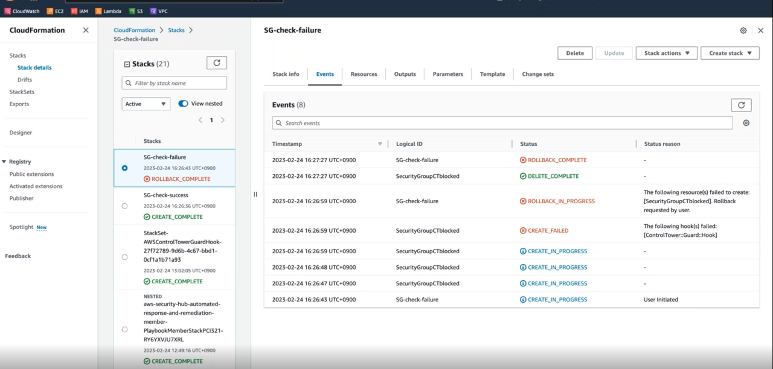Open the CloudWatch bookmark shortcut
Viewport: 773px width, 369px height.
pos(22,11)
